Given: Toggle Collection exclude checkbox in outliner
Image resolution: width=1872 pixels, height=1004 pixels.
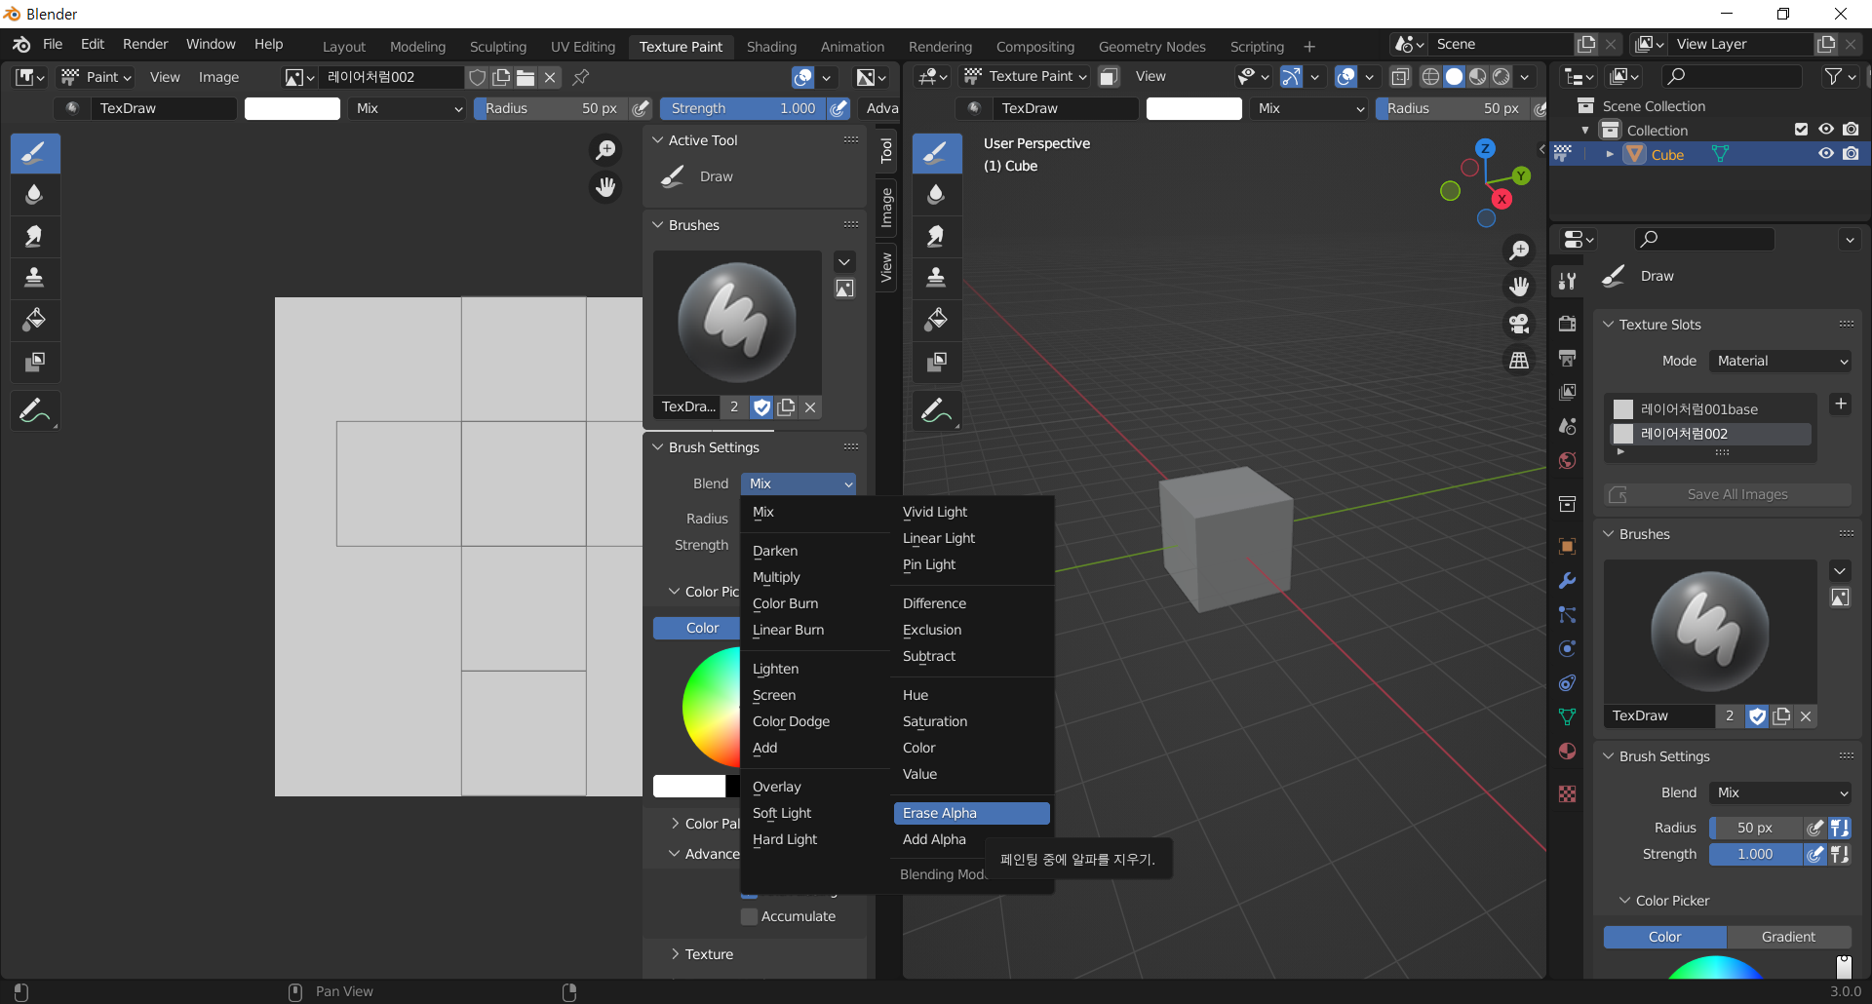Looking at the screenshot, I should point(1801,130).
